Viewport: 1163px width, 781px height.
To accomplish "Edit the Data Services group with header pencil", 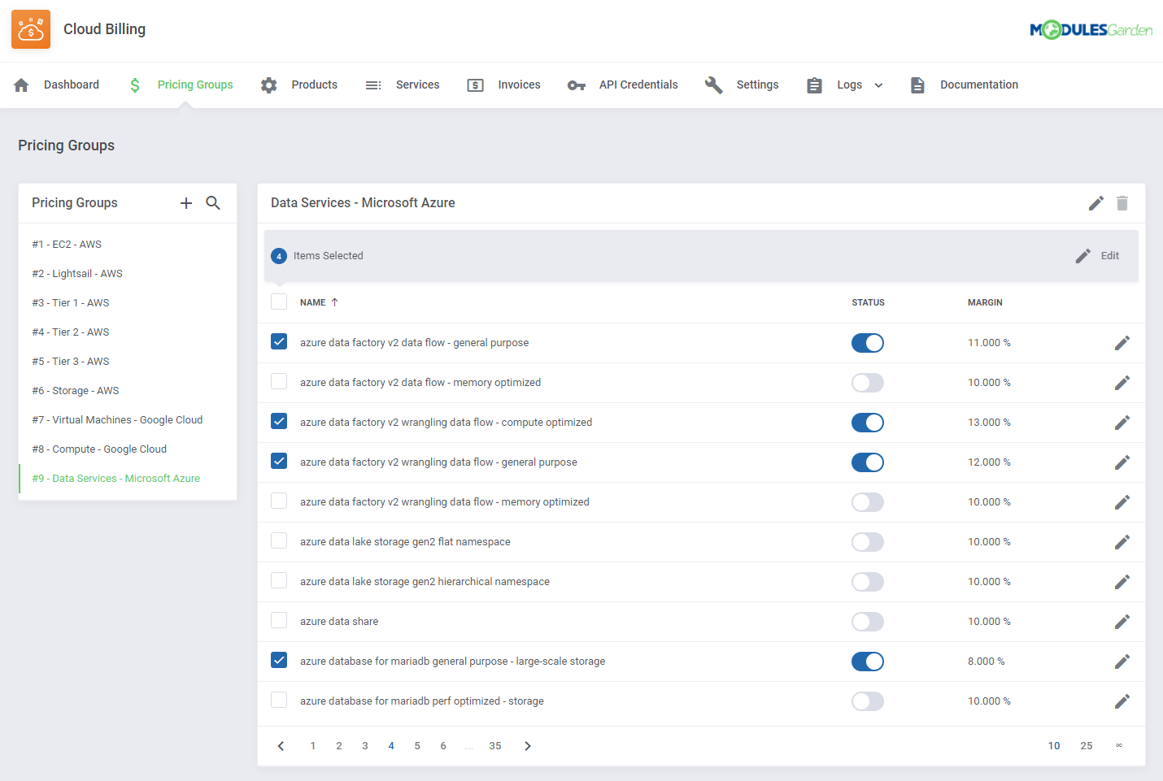I will click(1096, 203).
